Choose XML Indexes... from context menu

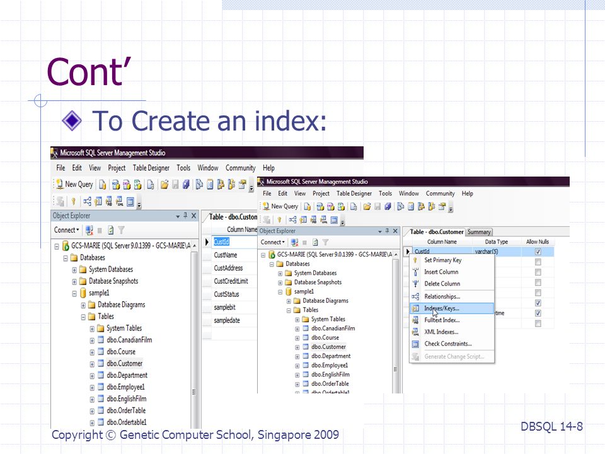(x=452, y=332)
